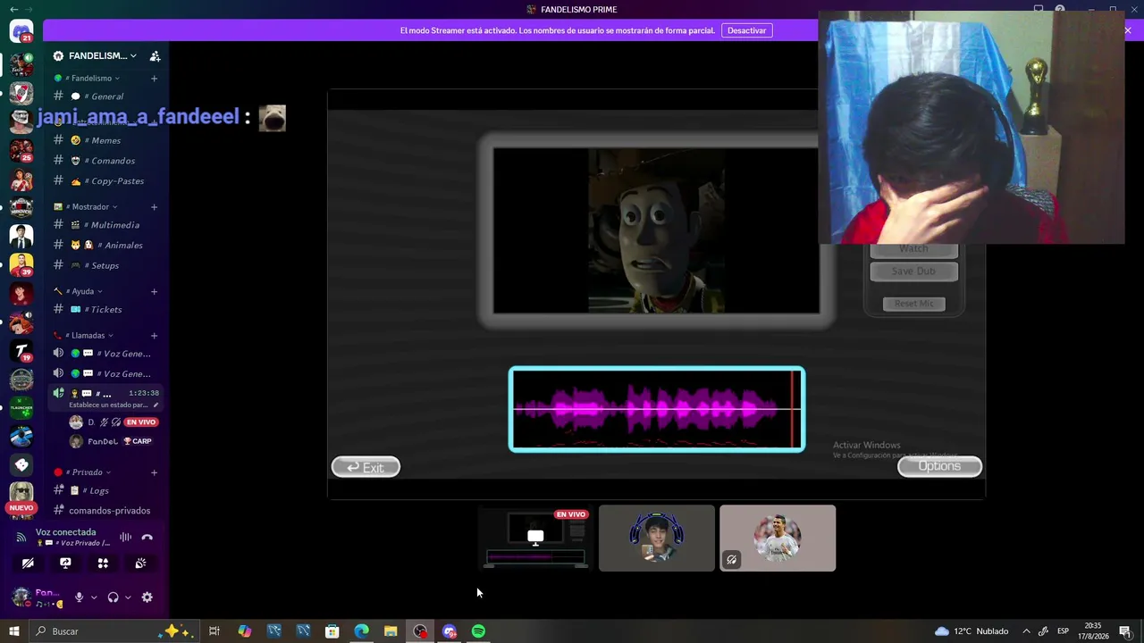Screen dimensions: 1144x643
Task: Disconnect from the voice call
Action: (147, 537)
